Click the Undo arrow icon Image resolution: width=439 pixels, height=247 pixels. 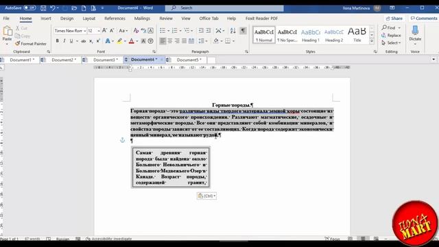[x=52, y=8]
